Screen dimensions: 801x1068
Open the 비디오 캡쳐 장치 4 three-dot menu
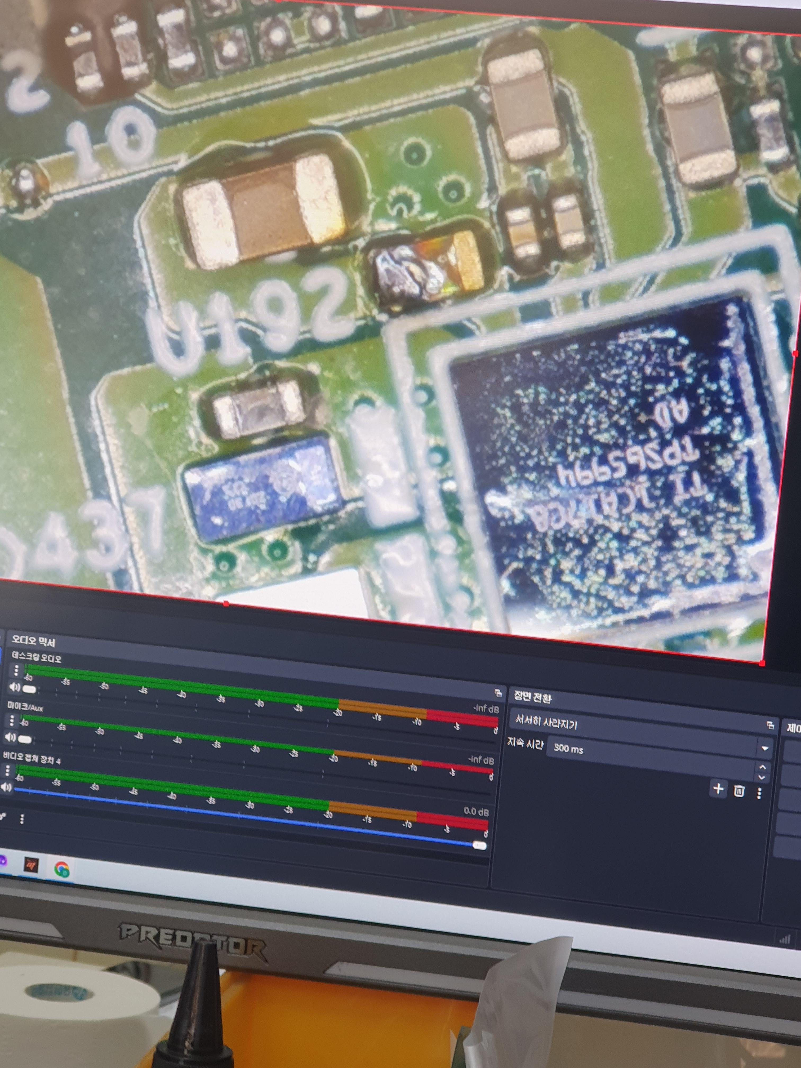(x=7, y=771)
